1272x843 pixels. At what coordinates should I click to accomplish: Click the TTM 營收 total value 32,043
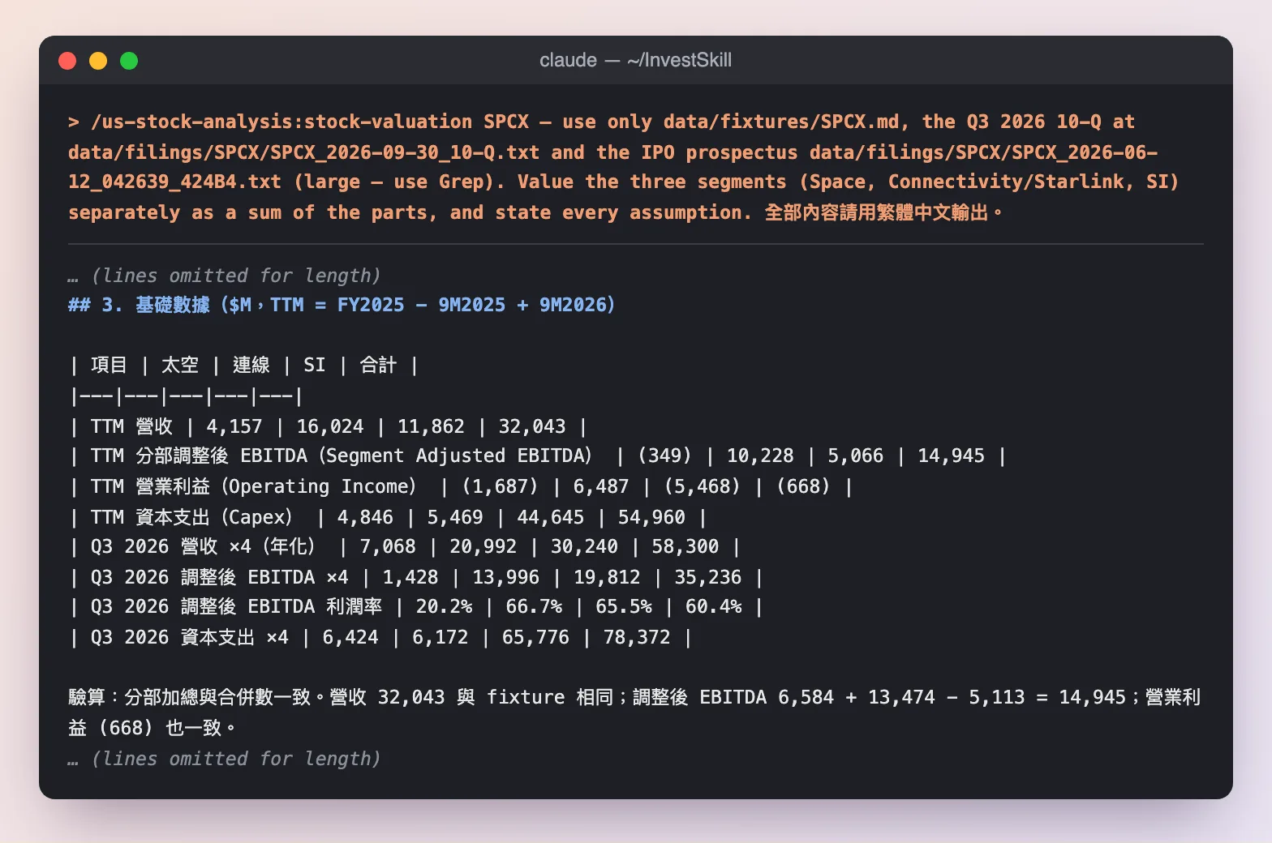pos(532,426)
